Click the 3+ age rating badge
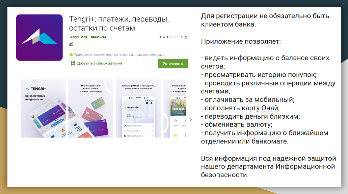Viewport: 348px width, 194px height. coord(71,44)
